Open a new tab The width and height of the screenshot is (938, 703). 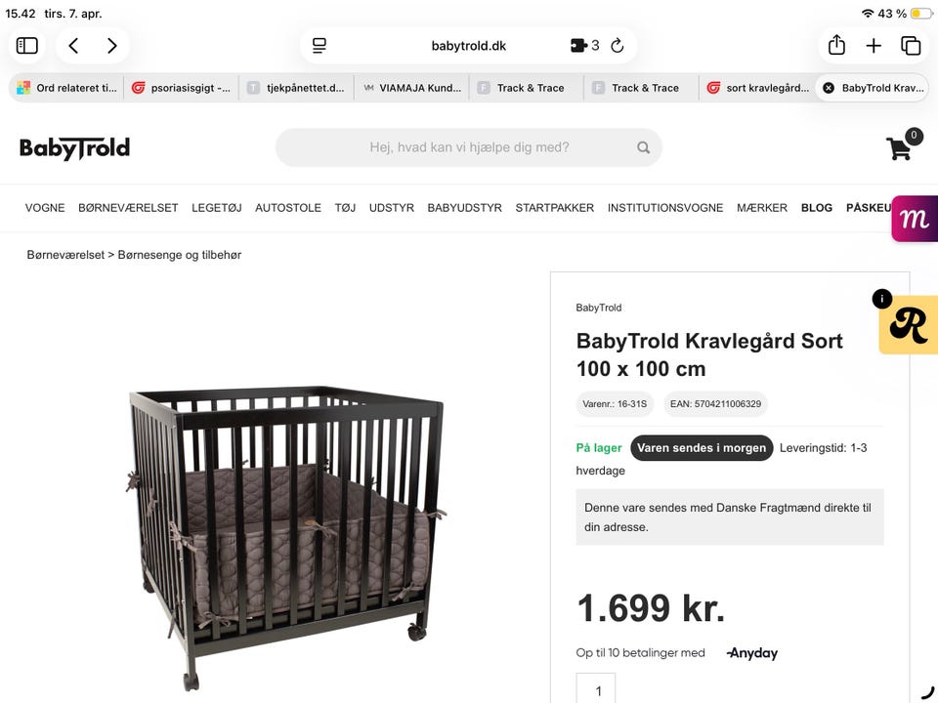click(x=874, y=46)
